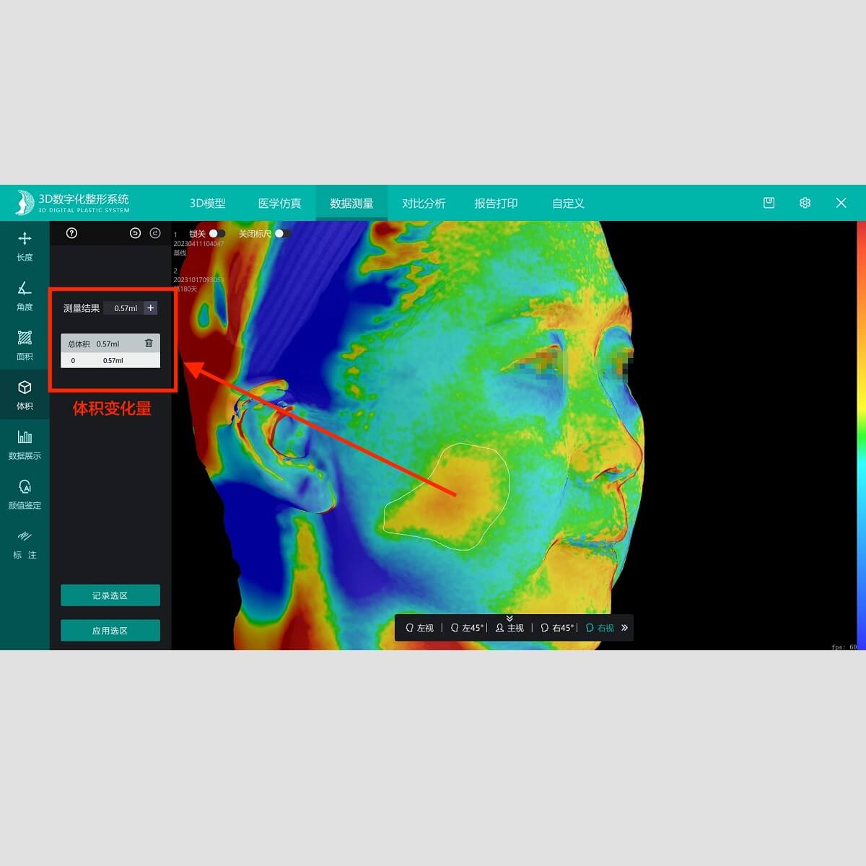
Task: Open the 颜值鉴定 AI face rating tool
Action: point(25,494)
